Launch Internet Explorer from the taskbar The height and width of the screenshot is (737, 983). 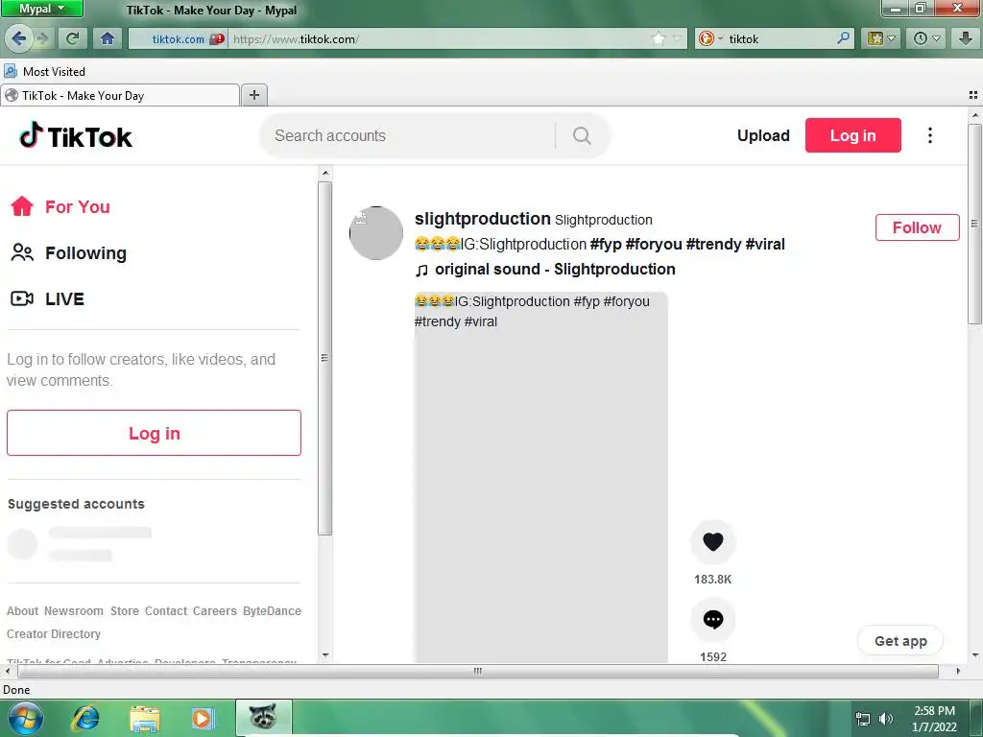pyautogui.click(x=85, y=718)
